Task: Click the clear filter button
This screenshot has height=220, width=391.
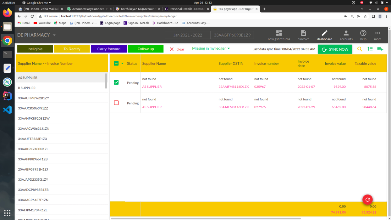Action: pyautogui.click(x=177, y=49)
